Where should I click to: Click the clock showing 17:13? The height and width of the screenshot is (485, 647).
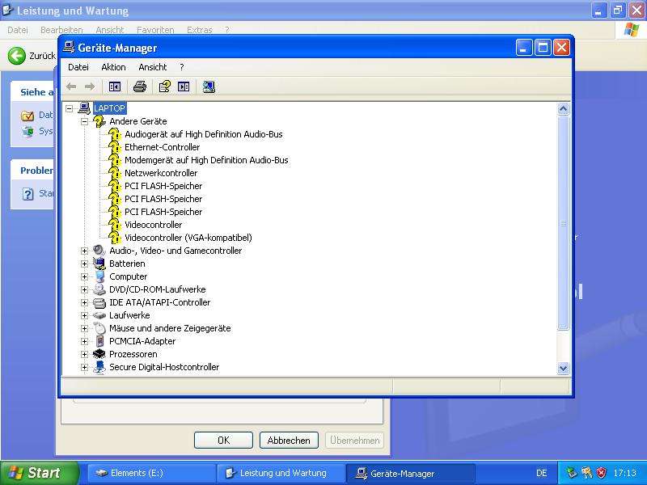point(624,473)
